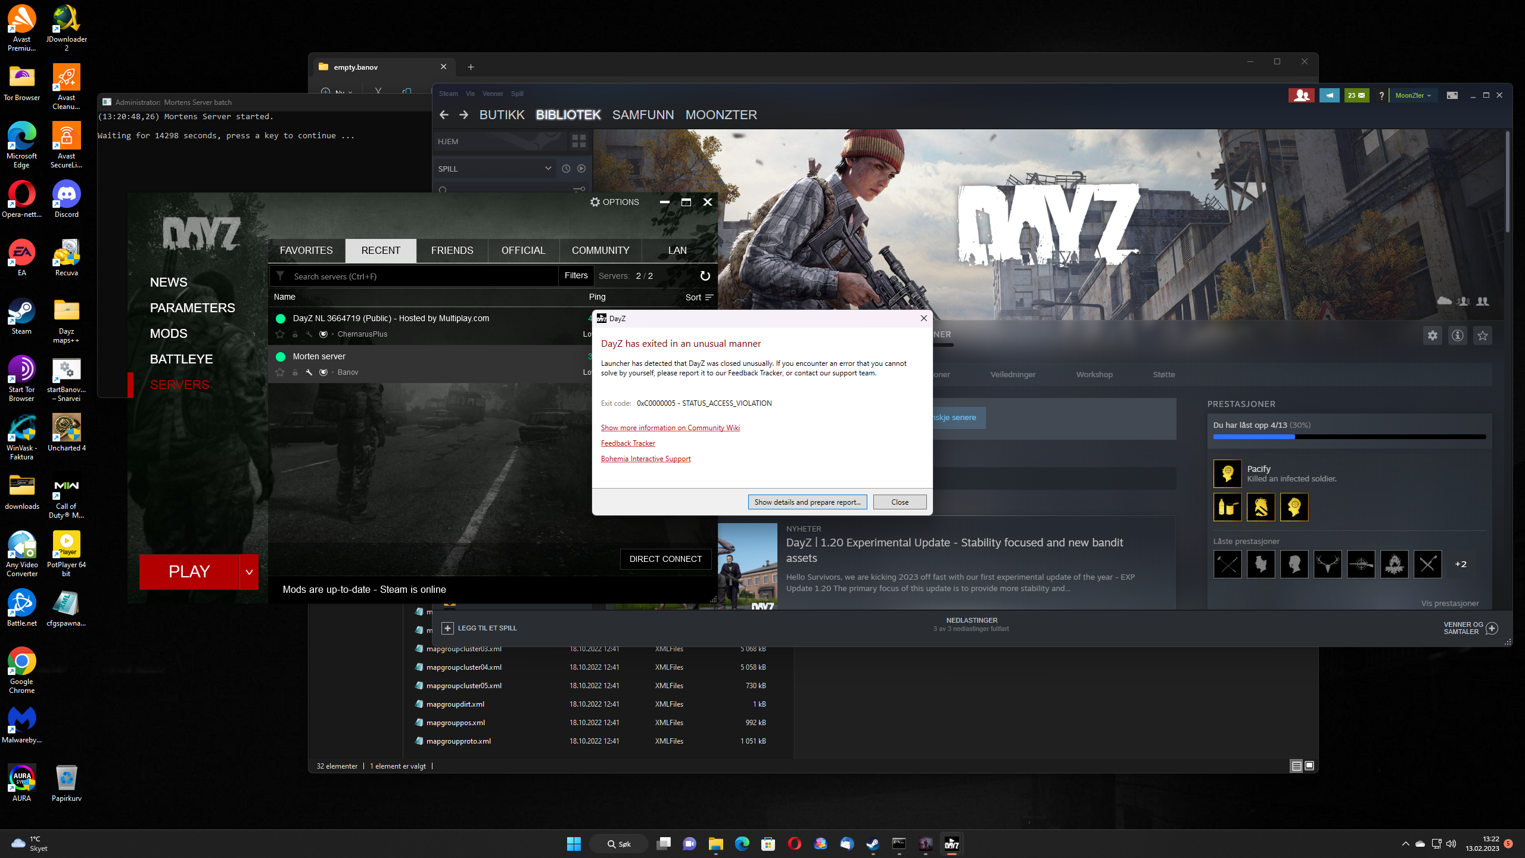Open BATTLEYE section in launcher

pyautogui.click(x=181, y=359)
